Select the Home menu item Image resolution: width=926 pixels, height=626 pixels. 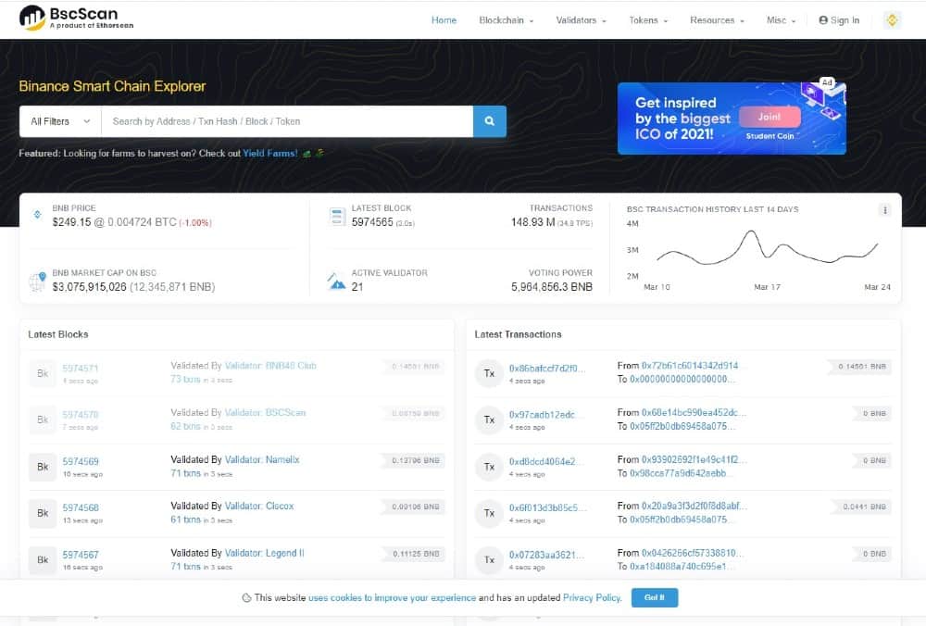coord(444,20)
